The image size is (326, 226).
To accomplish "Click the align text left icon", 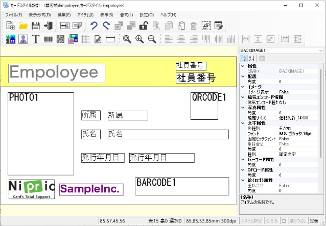I will click(169, 39).
